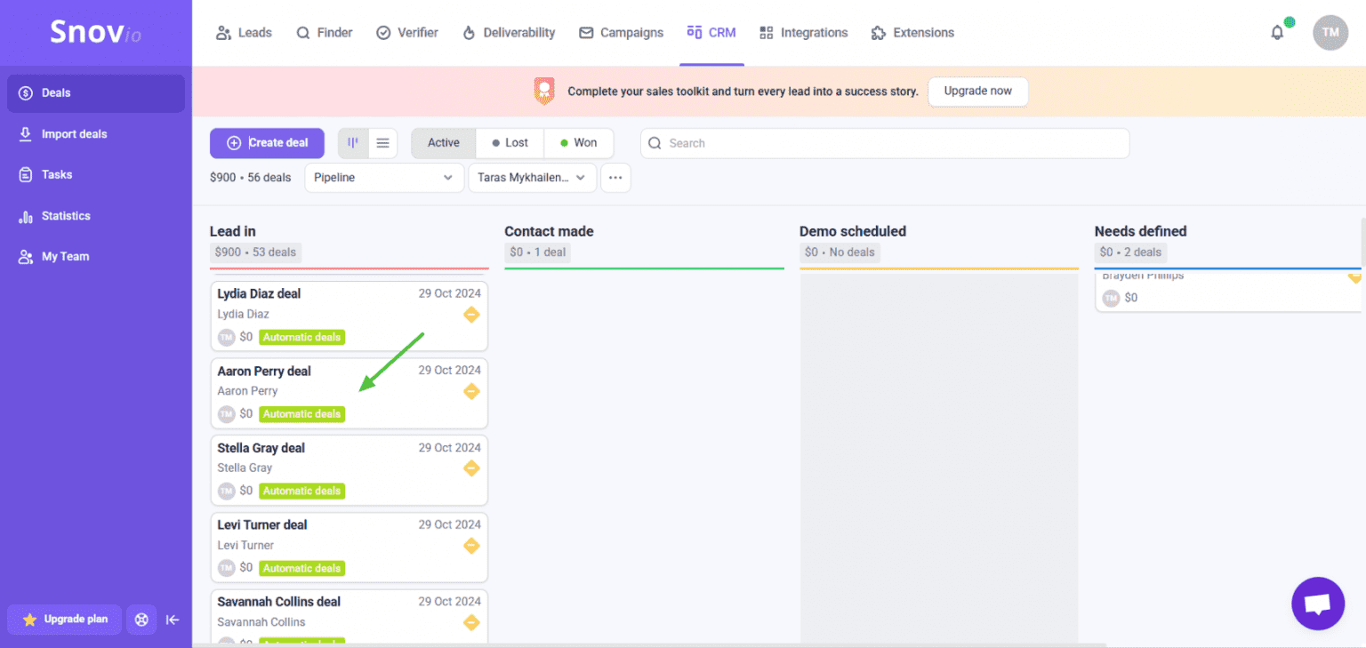Collapse the left sidebar
Screen dimensions: 1366x648
pyautogui.click(x=173, y=620)
